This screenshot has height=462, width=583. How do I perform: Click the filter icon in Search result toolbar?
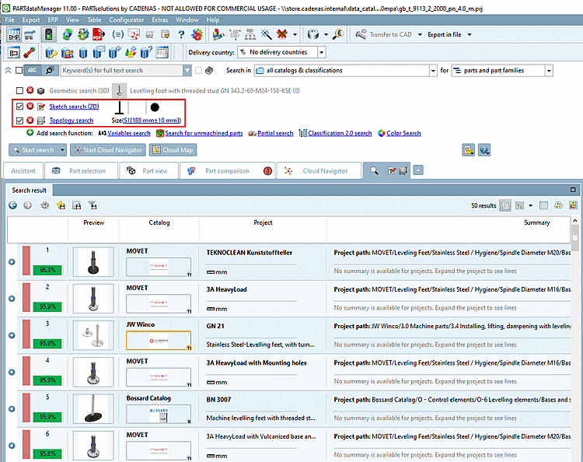[92, 205]
